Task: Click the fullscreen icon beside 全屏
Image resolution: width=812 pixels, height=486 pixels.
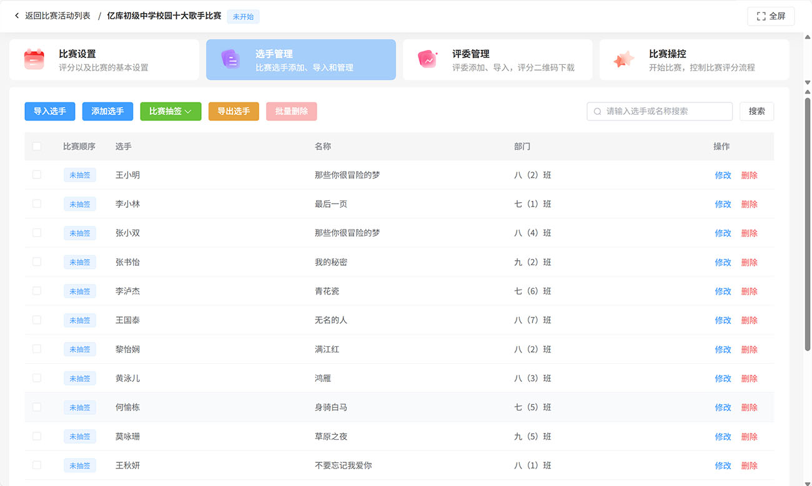Action: coord(761,16)
